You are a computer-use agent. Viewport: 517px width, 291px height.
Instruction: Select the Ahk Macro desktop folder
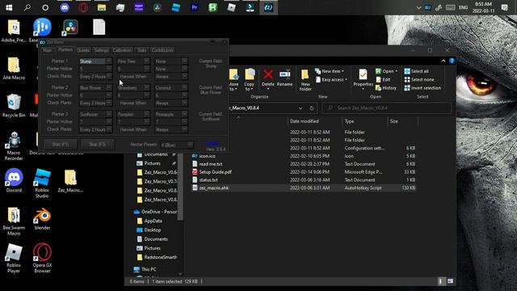(x=14, y=68)
